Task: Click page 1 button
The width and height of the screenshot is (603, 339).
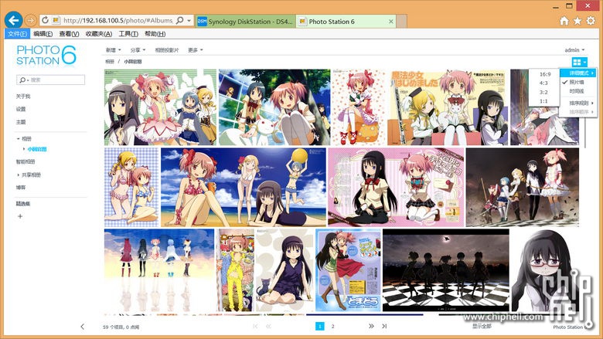Action: click(x=319, y=327)
